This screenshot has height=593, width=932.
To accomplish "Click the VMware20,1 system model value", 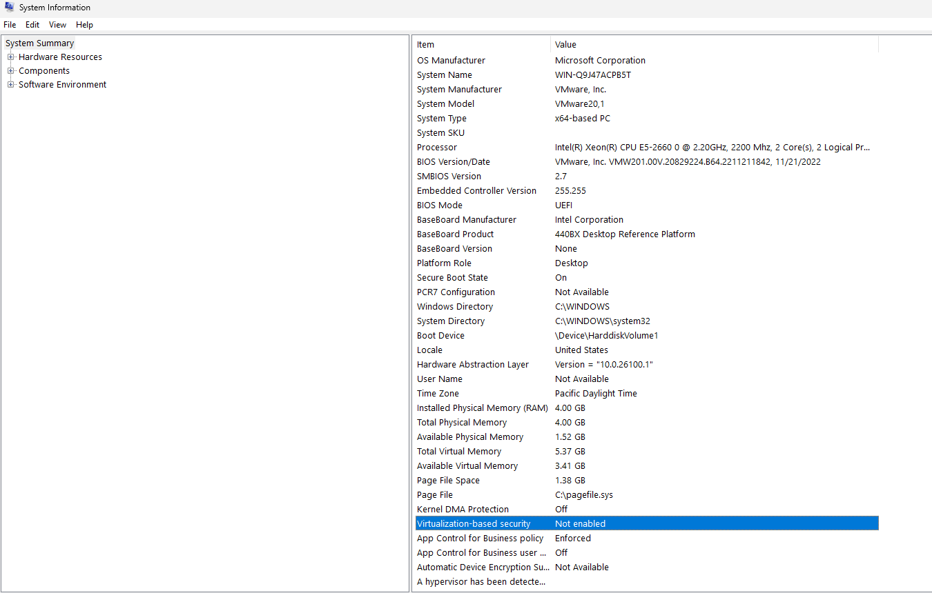I will click(580, 104).
